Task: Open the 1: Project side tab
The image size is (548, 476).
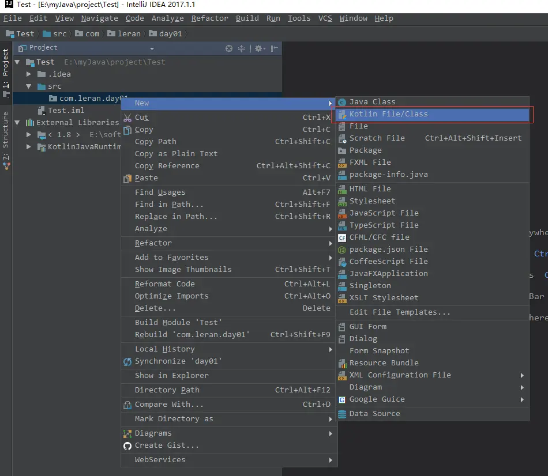Action: tap(6, 73)
